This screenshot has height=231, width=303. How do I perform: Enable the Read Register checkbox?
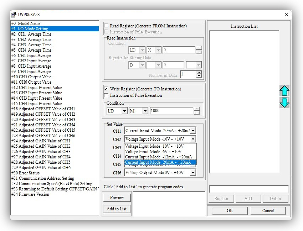click(x=106, y=26)
